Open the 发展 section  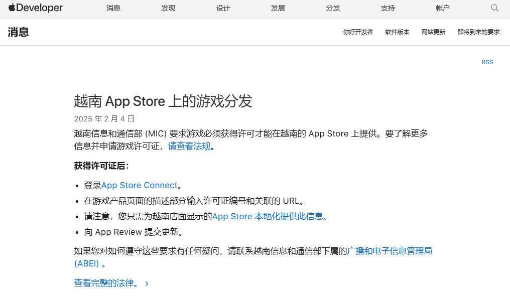pos(278,9)
